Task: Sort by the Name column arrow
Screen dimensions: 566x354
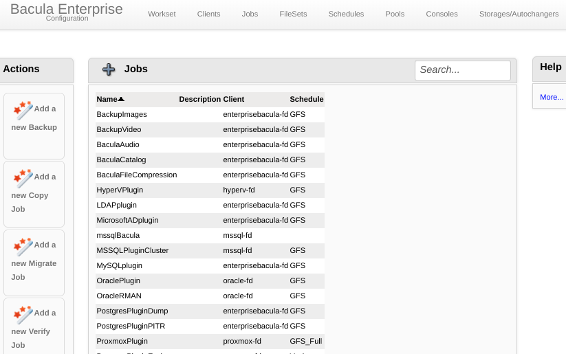Action: point(121,99)
